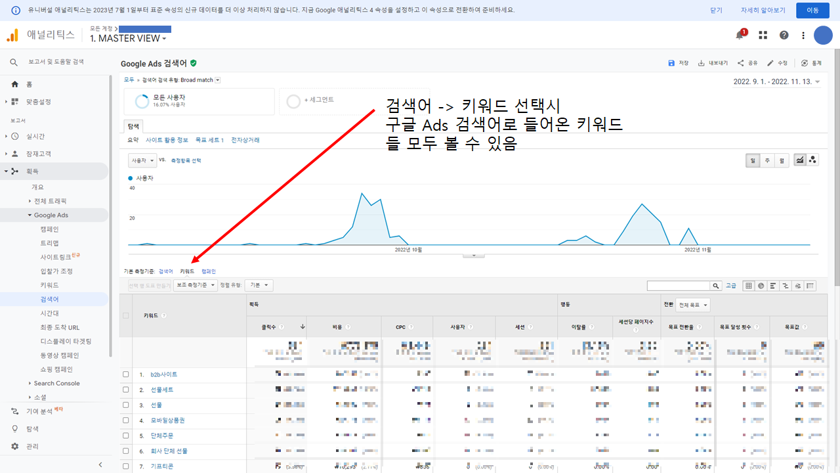Export the report with 내보내기
Image resolution: width=840 pixels, height=473 pixels.
pyautogui.click(x=713, y=63)
